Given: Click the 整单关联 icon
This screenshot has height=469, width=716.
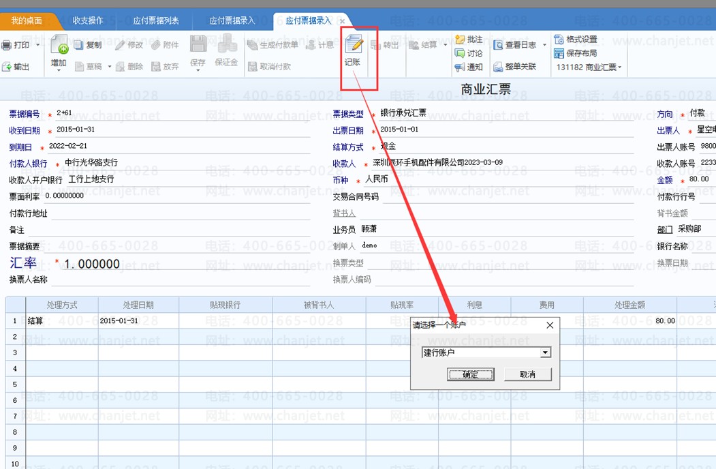Looking at the screenshot, I should pos(498,67).
